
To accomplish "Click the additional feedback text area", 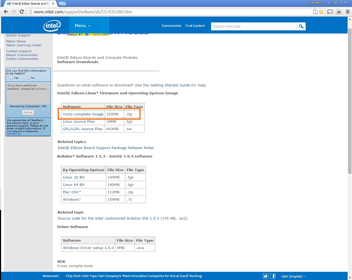I will (28, 93).
